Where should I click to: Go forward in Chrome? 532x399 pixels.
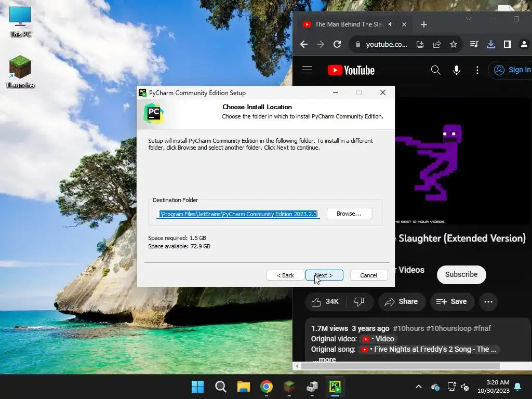point(320,44)
